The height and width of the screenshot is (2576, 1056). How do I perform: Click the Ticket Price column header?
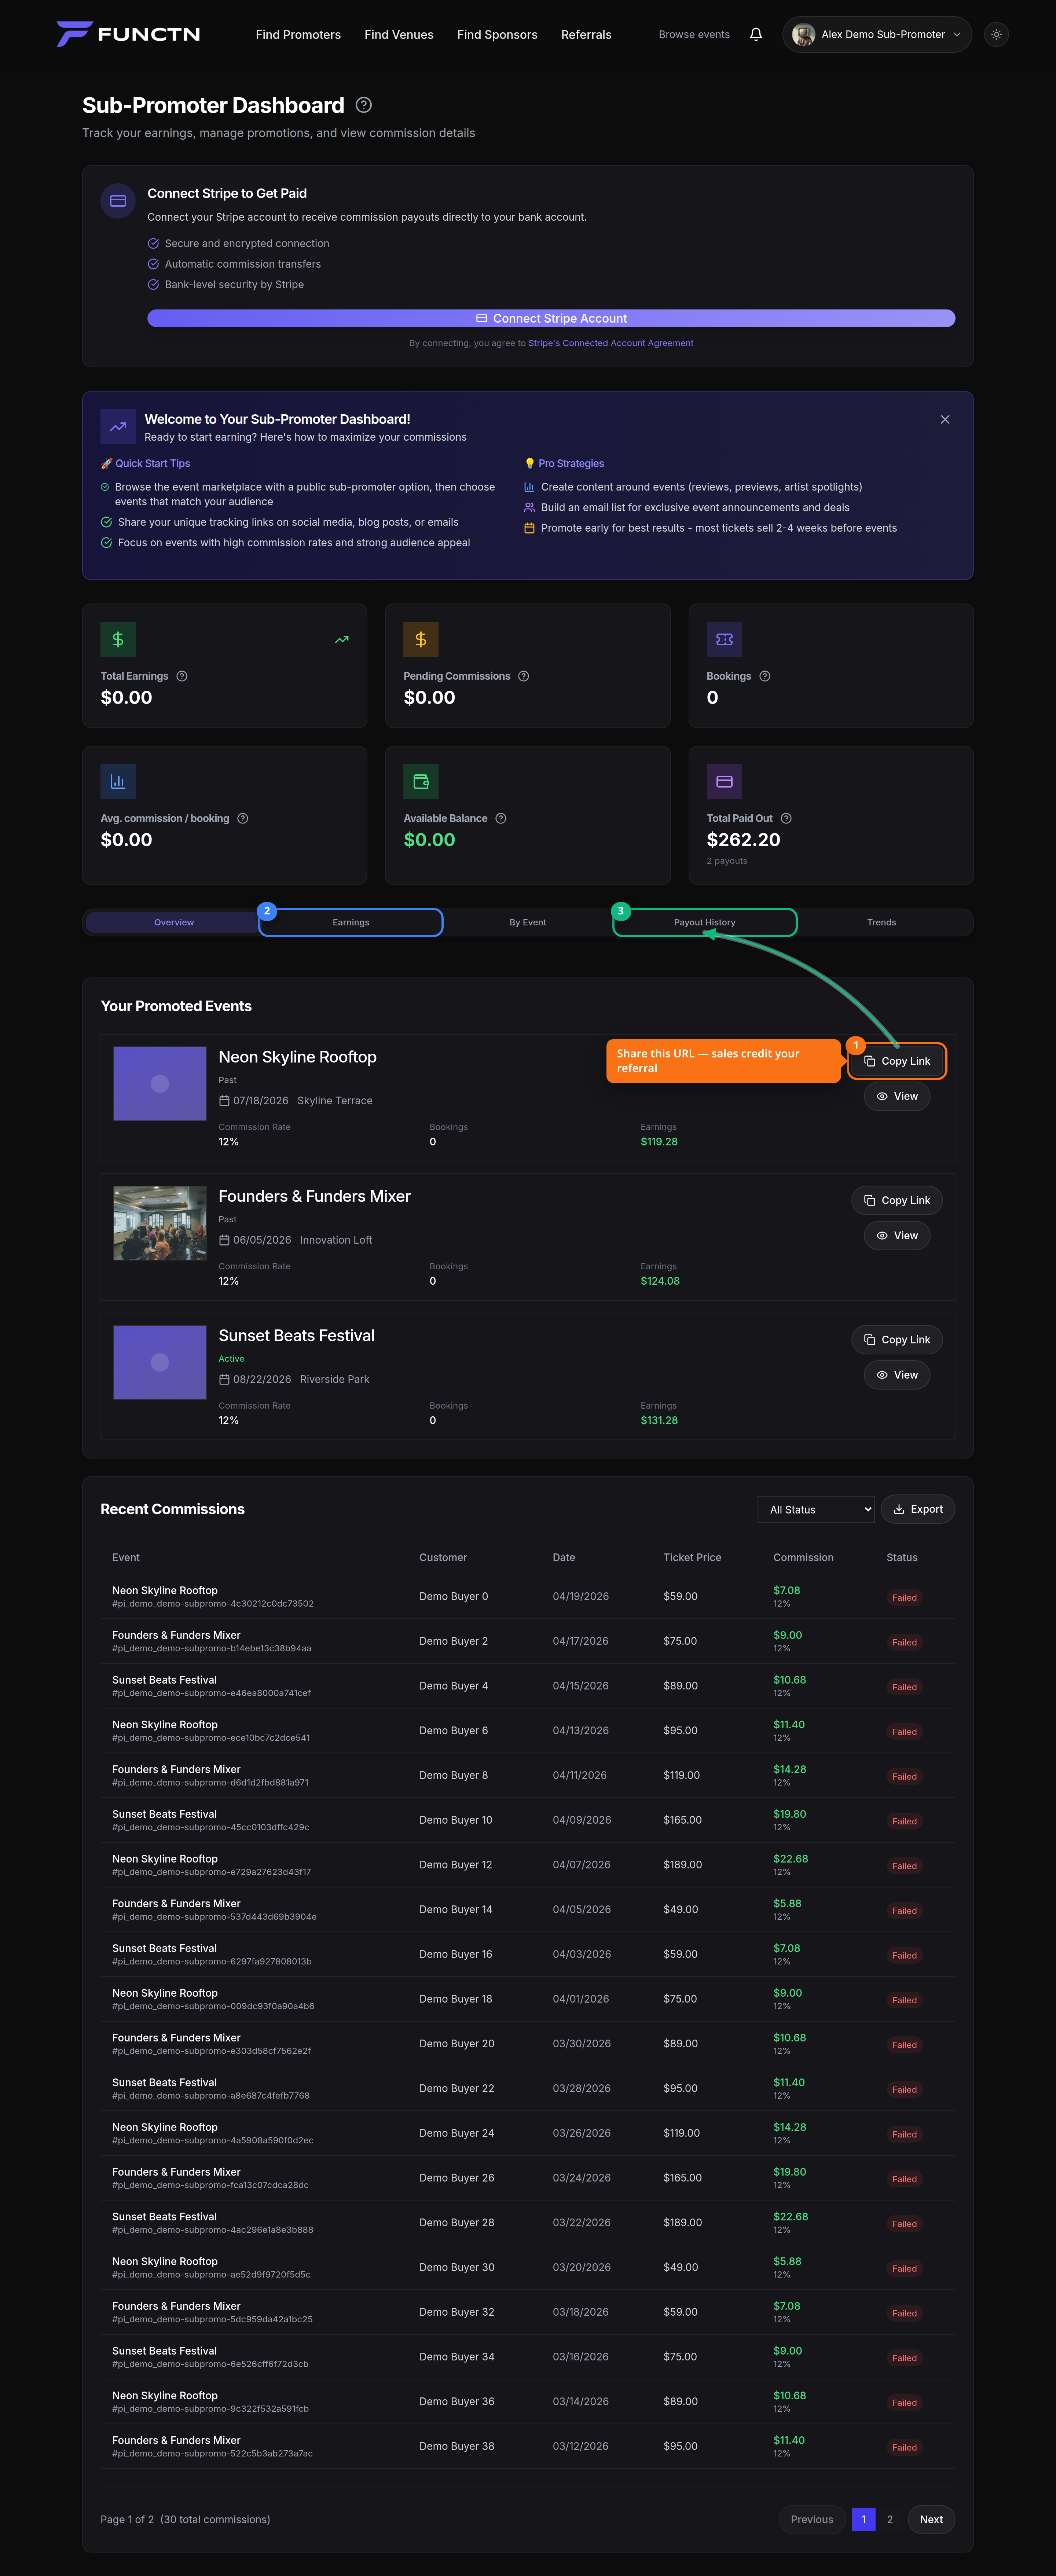coord(692,1557)
